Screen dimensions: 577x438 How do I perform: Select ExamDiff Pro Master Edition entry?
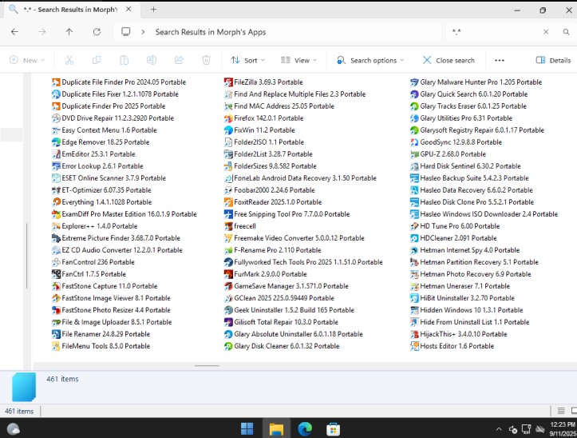124,214
